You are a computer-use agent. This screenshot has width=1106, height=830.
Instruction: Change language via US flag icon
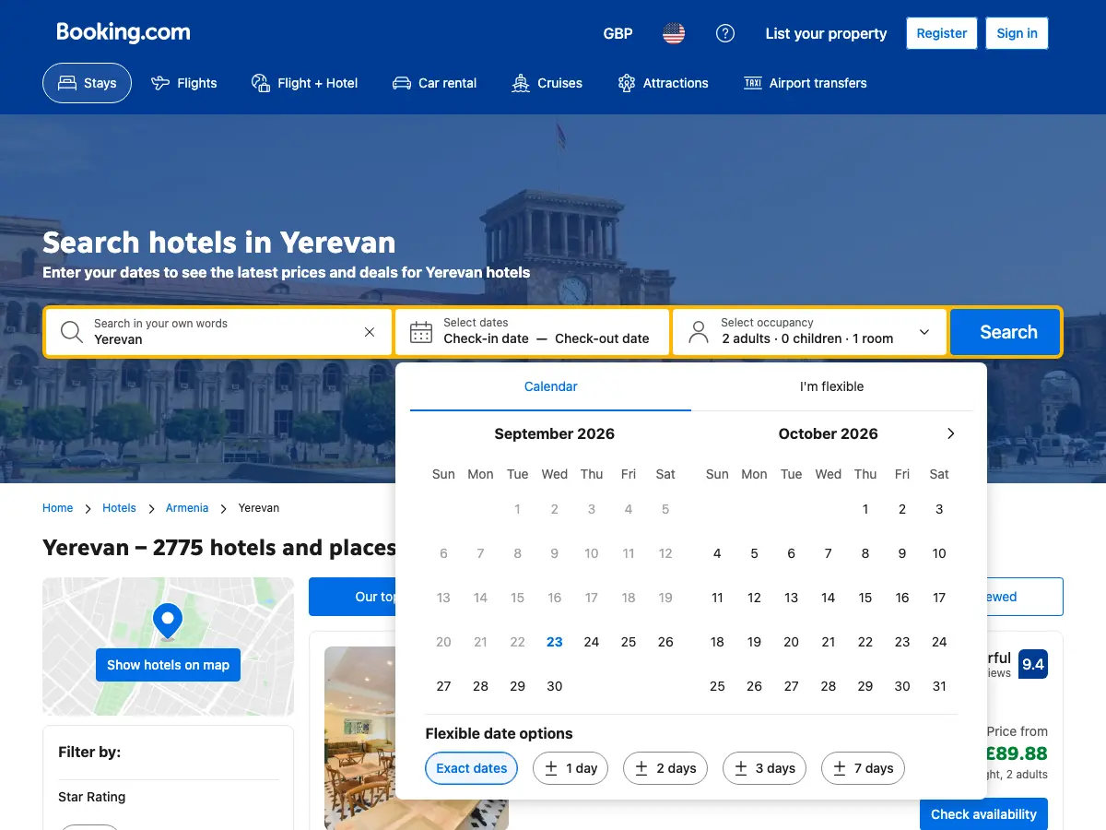[x=674, y=33]
